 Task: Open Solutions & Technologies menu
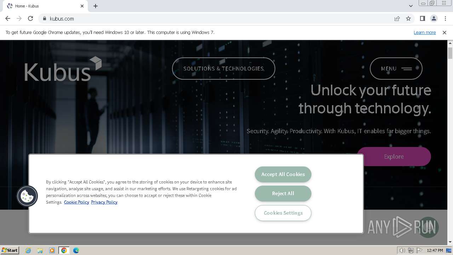[224, 69]
